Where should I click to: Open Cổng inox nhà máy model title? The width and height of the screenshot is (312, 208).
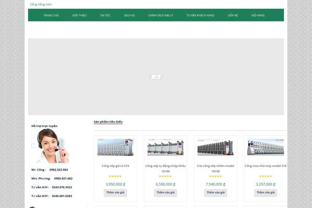coord(266,166)
